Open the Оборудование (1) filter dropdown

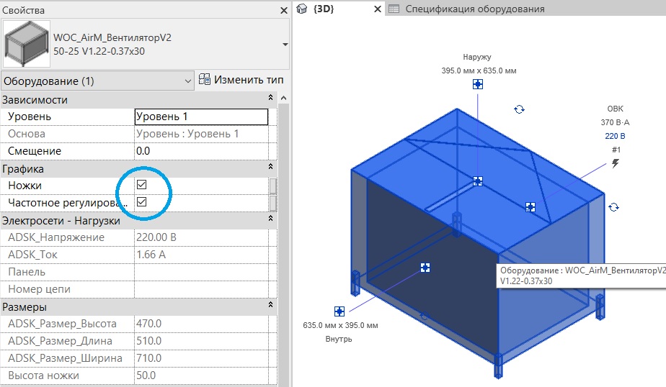point(188,81)
